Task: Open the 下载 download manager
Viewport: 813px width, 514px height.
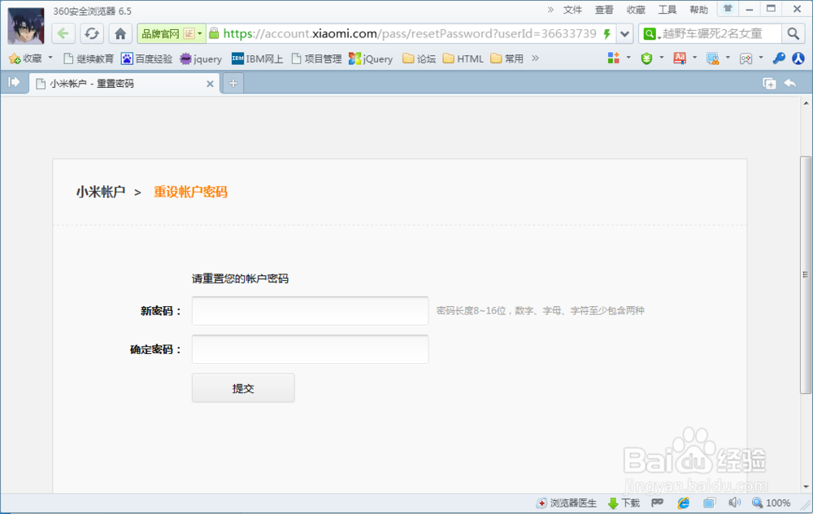Action: point(624,503)
